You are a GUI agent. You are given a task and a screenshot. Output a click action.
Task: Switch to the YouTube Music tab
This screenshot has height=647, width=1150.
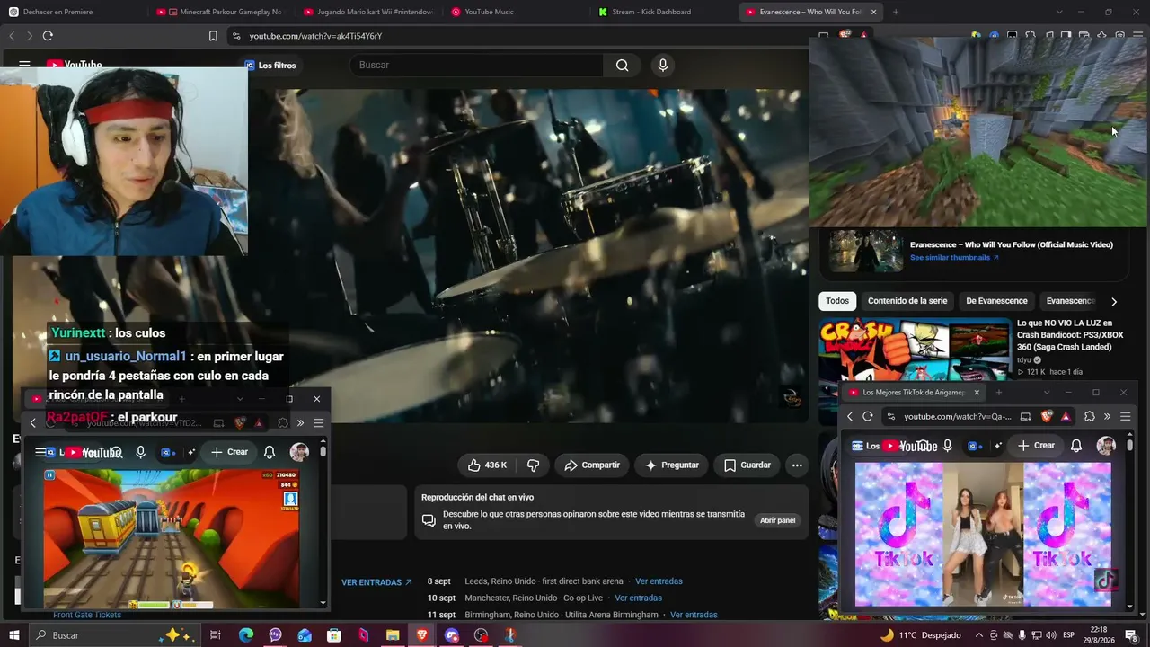pyautogui.click(x=515, y=12)
